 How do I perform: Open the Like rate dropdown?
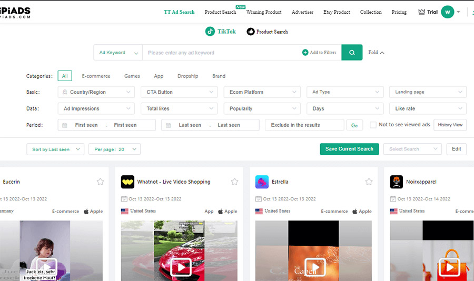point(428,108)
